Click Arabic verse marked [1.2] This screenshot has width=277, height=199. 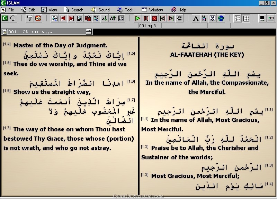coord(214,139)
